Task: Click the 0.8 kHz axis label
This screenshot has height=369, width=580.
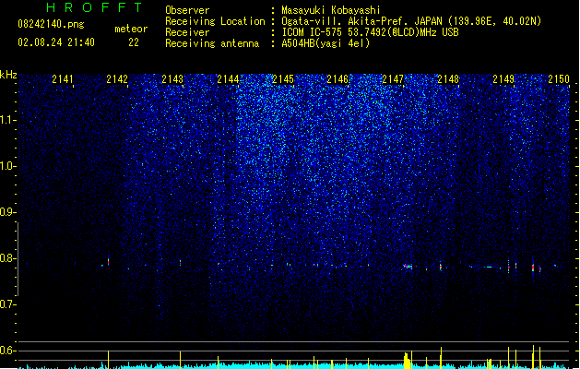Action: point(7,258)
